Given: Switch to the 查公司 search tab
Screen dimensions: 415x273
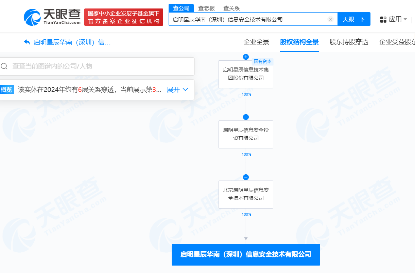Looking at the screenshot, I should pos(181,8).
